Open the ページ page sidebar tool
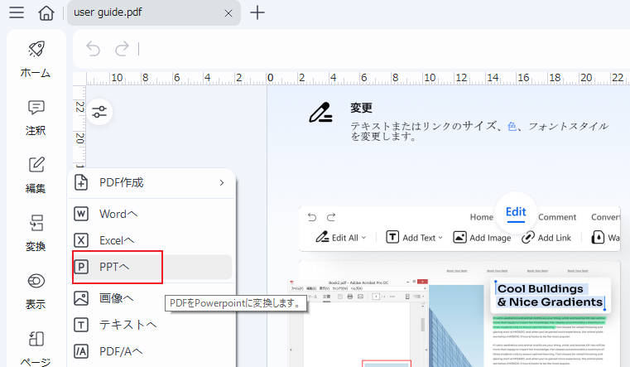The image size is (630, 367). pyautogui.click(x=36, y=349)
